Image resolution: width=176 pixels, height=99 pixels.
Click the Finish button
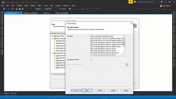pyautogui.click(x=100, y=90)
